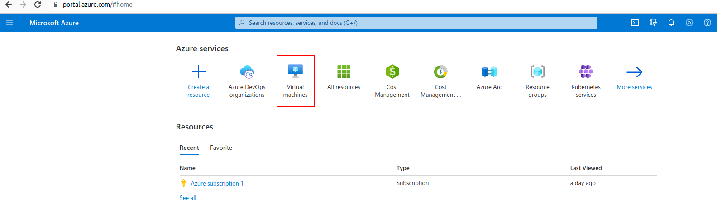Click the More services text link

(x=635, y=87)
